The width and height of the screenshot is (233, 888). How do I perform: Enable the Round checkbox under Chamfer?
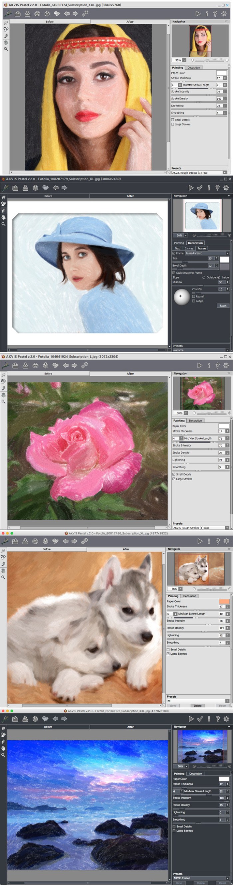click(x=193, y=296)
